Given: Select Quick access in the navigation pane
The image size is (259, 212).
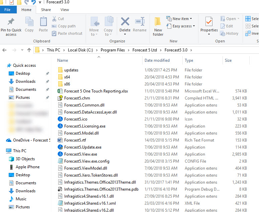Looking at the screenshot, I should pyautogui.click(x=24, y=65).
